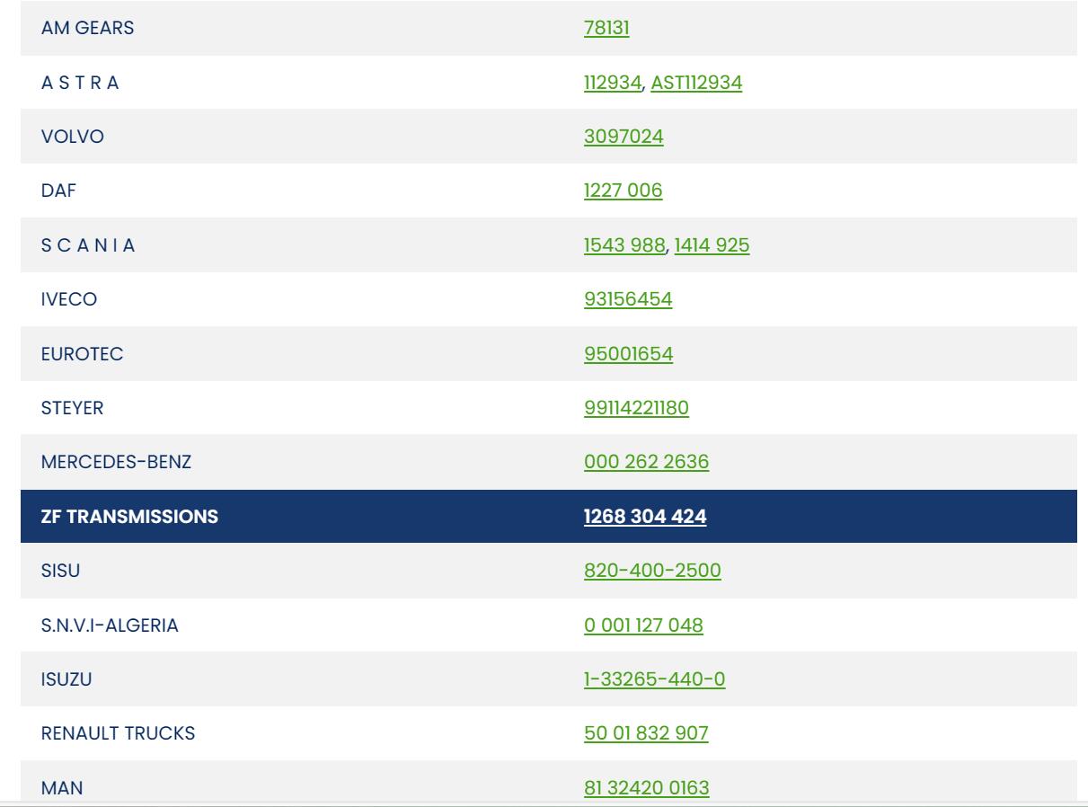1088x807 pixels.
Task: Click highlighted ZF number 1268 304 424
Action: 645,517
